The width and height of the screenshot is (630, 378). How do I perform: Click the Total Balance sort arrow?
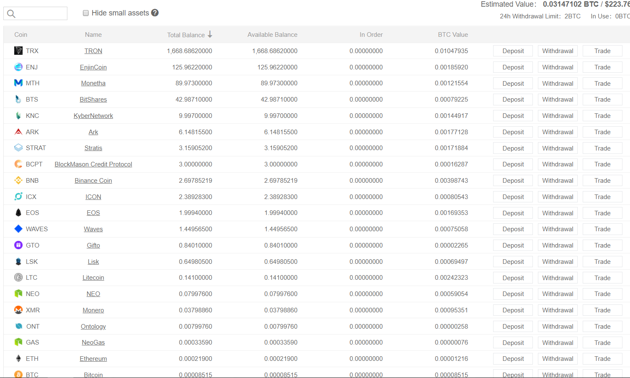click(x=210, y=34)
